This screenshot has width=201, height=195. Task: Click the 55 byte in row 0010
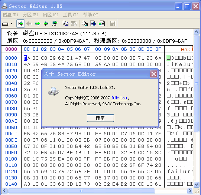[x=98, y=64]
